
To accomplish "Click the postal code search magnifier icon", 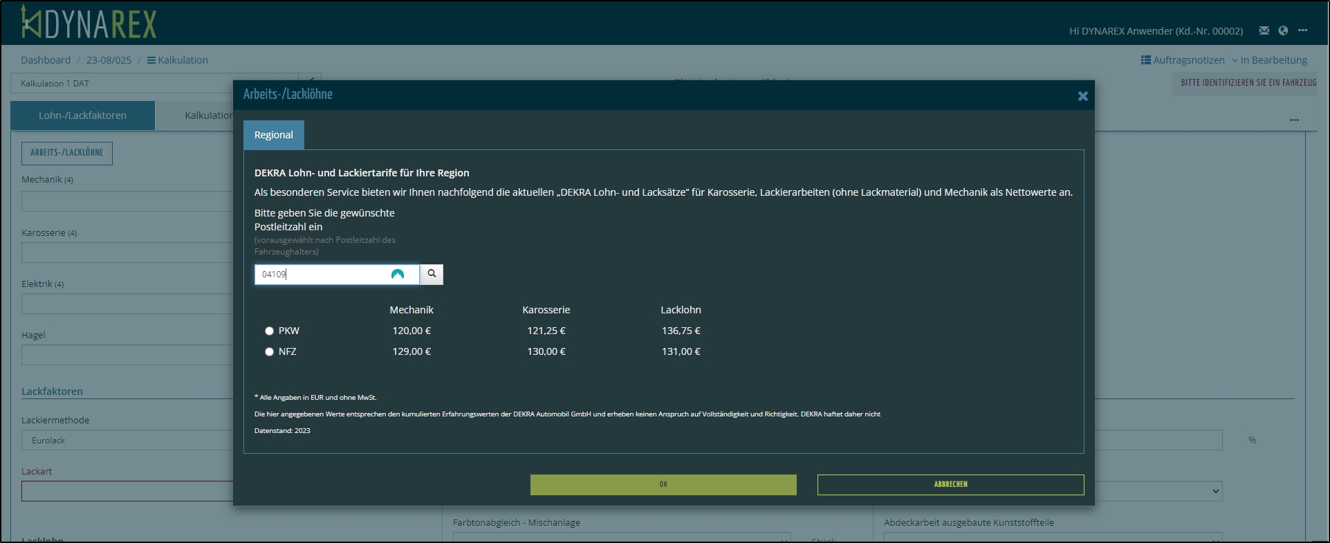I will pos(432,274).
